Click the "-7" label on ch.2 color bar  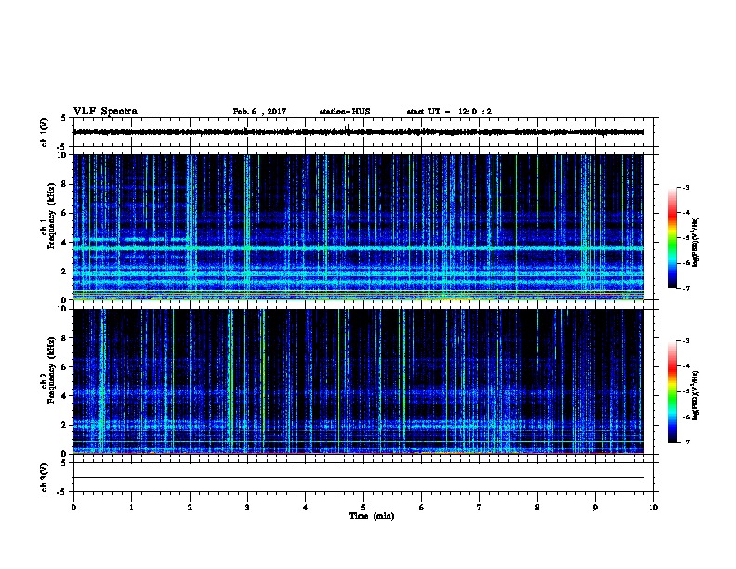click(686, 443)
